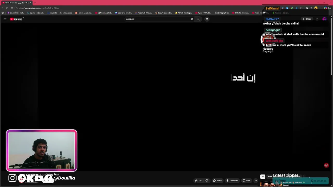Click the browser home button

point(12,8)
